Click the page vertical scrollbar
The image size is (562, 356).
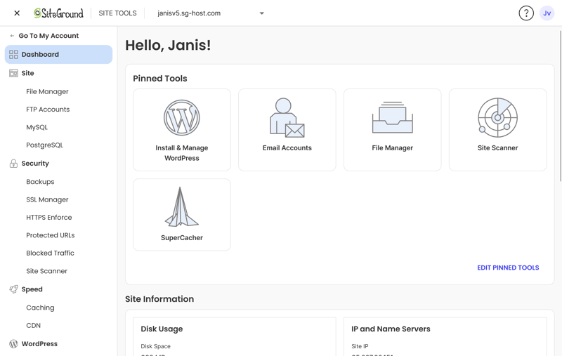[x=560, y=106]
